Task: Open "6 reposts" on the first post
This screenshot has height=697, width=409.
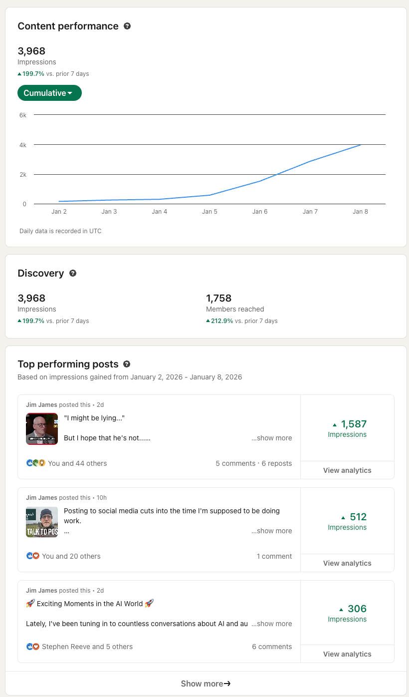Action: (x=277, y=463)
